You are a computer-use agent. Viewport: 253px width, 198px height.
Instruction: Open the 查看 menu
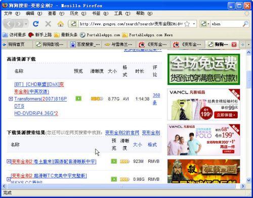(x=56, y=13)
